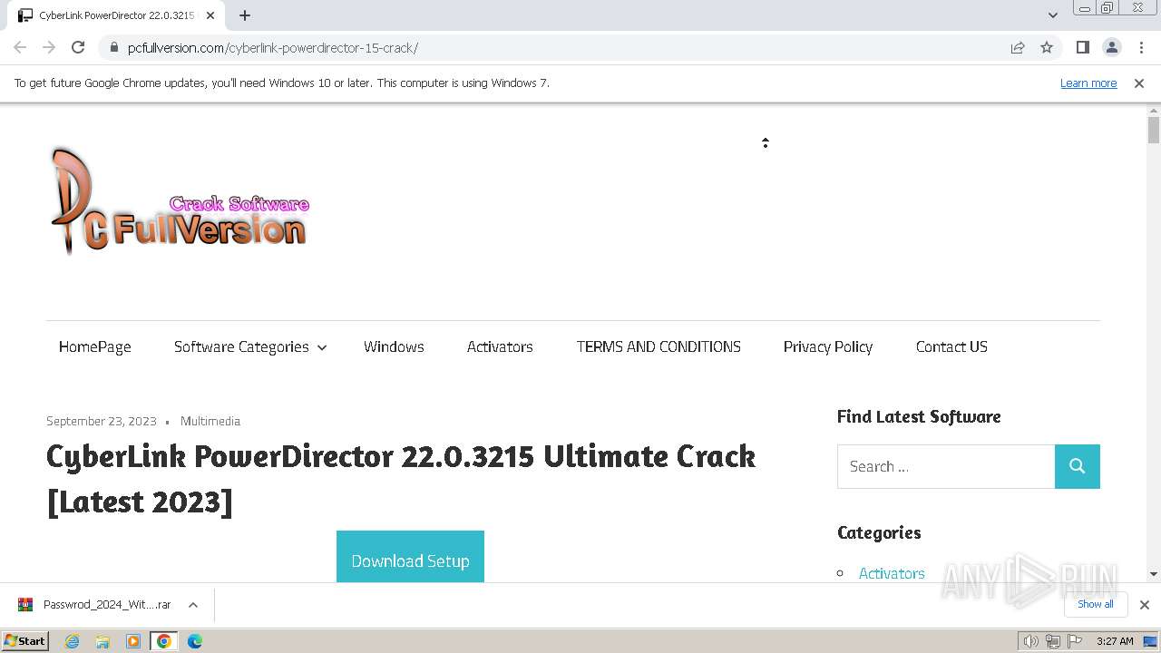Close the downloads shelf
Screen dimensions: 1161x653
pos(1145,605)
